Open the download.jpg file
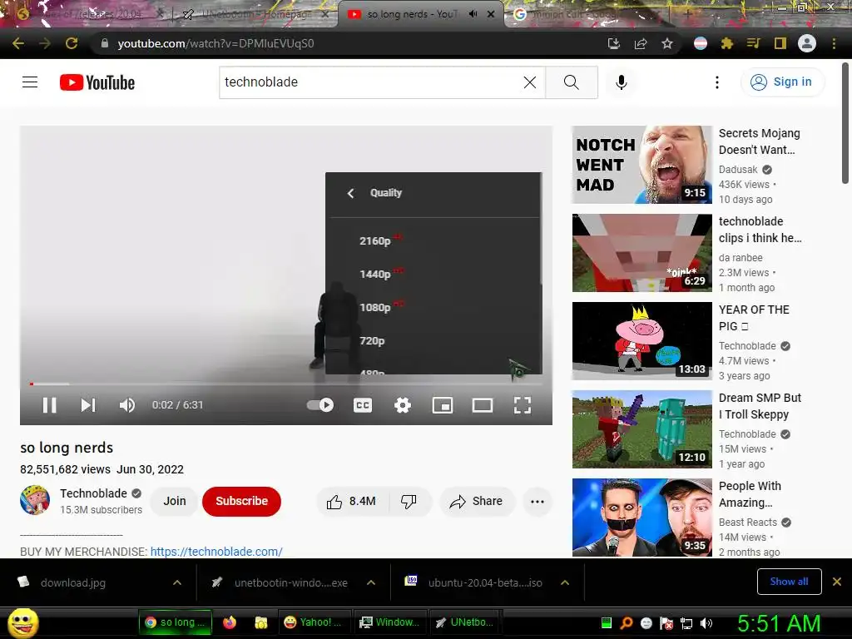Screen dimensions: 852x639 (73, 582)
